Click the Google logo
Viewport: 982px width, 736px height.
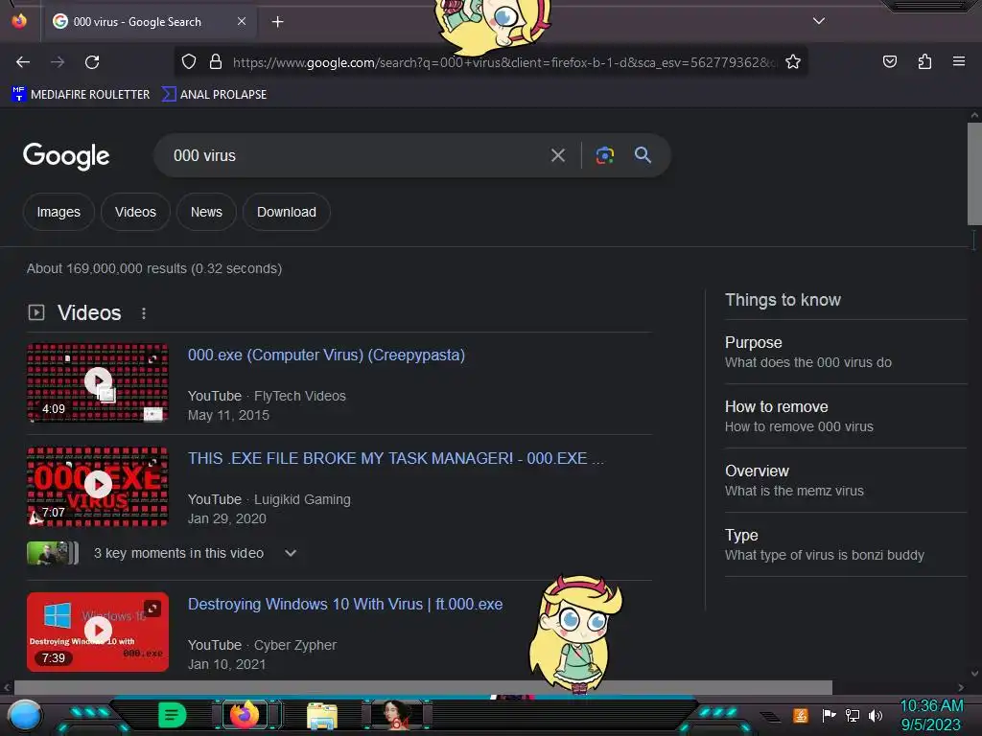pos(66,156)
